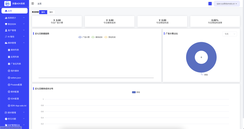Click the 媒体管理 menu icon
This screenshot has height=129, width=244.
6,43
